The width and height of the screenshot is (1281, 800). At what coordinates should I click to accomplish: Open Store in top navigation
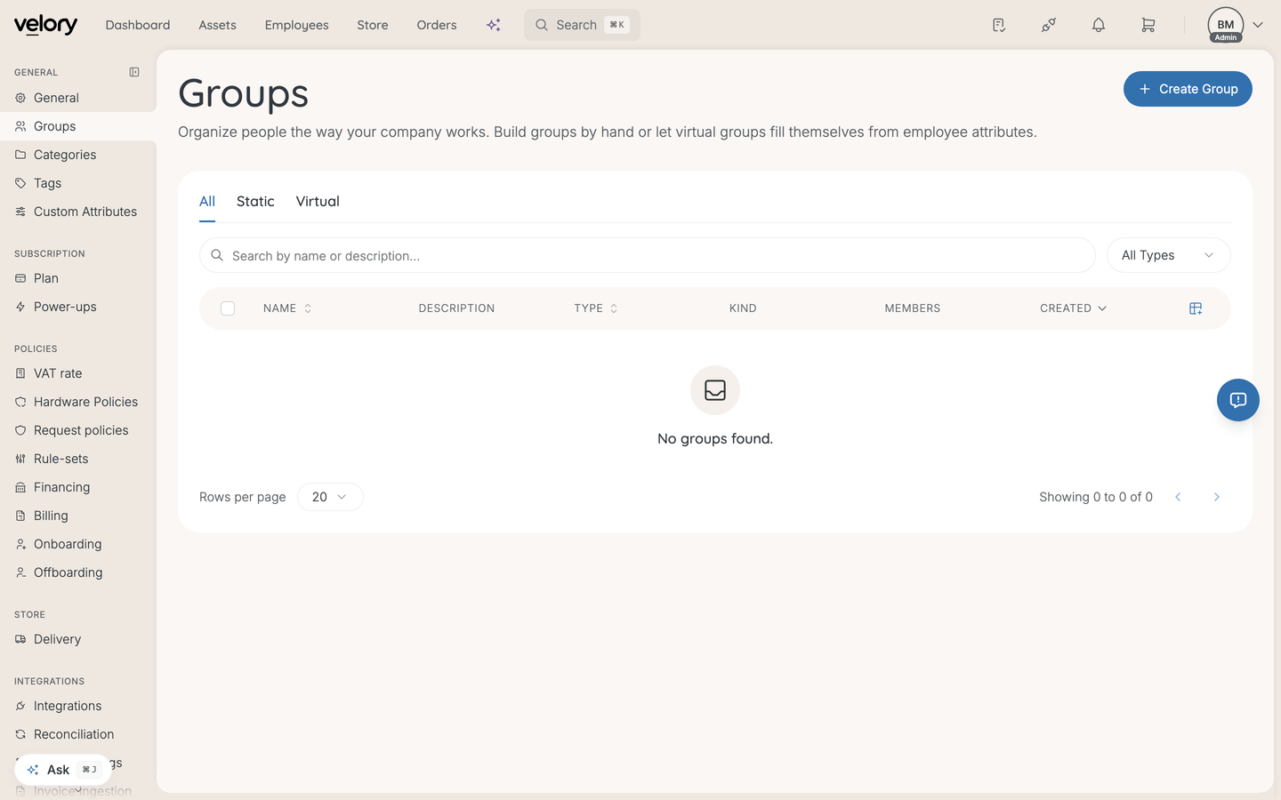[373, 25]
